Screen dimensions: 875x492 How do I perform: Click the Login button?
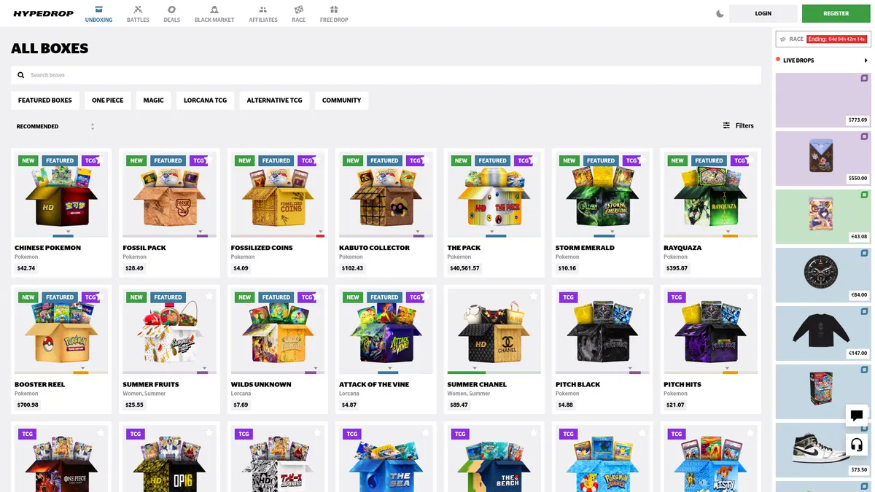[763, 13]
